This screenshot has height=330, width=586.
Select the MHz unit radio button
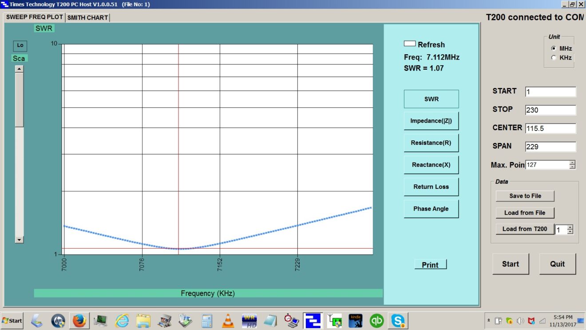click(x=553, y=48)
